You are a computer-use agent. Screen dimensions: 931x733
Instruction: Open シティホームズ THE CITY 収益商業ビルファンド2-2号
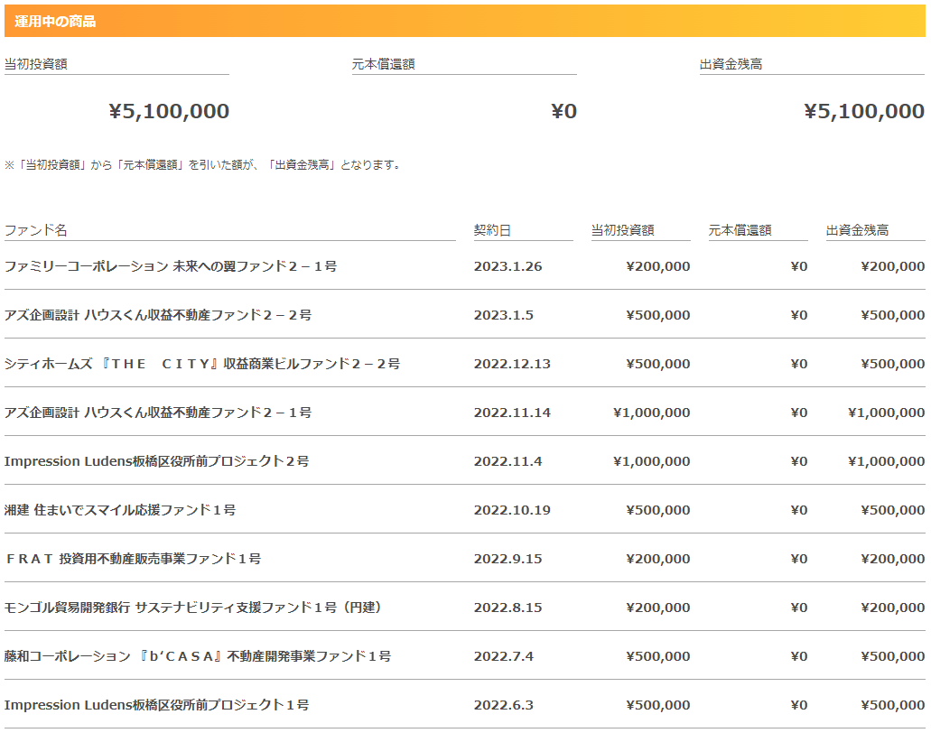point(202,364)
